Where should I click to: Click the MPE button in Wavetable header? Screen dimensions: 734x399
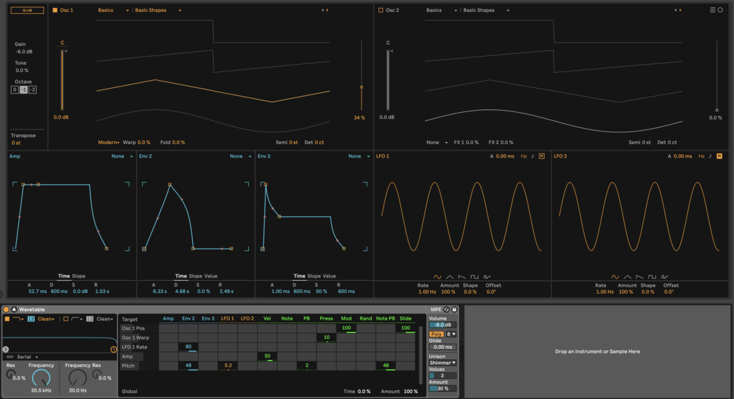tap(436, 310)
